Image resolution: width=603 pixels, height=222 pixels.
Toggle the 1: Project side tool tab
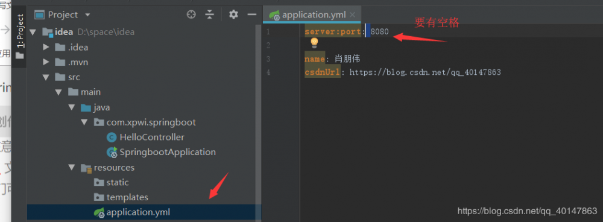point(19,36)
